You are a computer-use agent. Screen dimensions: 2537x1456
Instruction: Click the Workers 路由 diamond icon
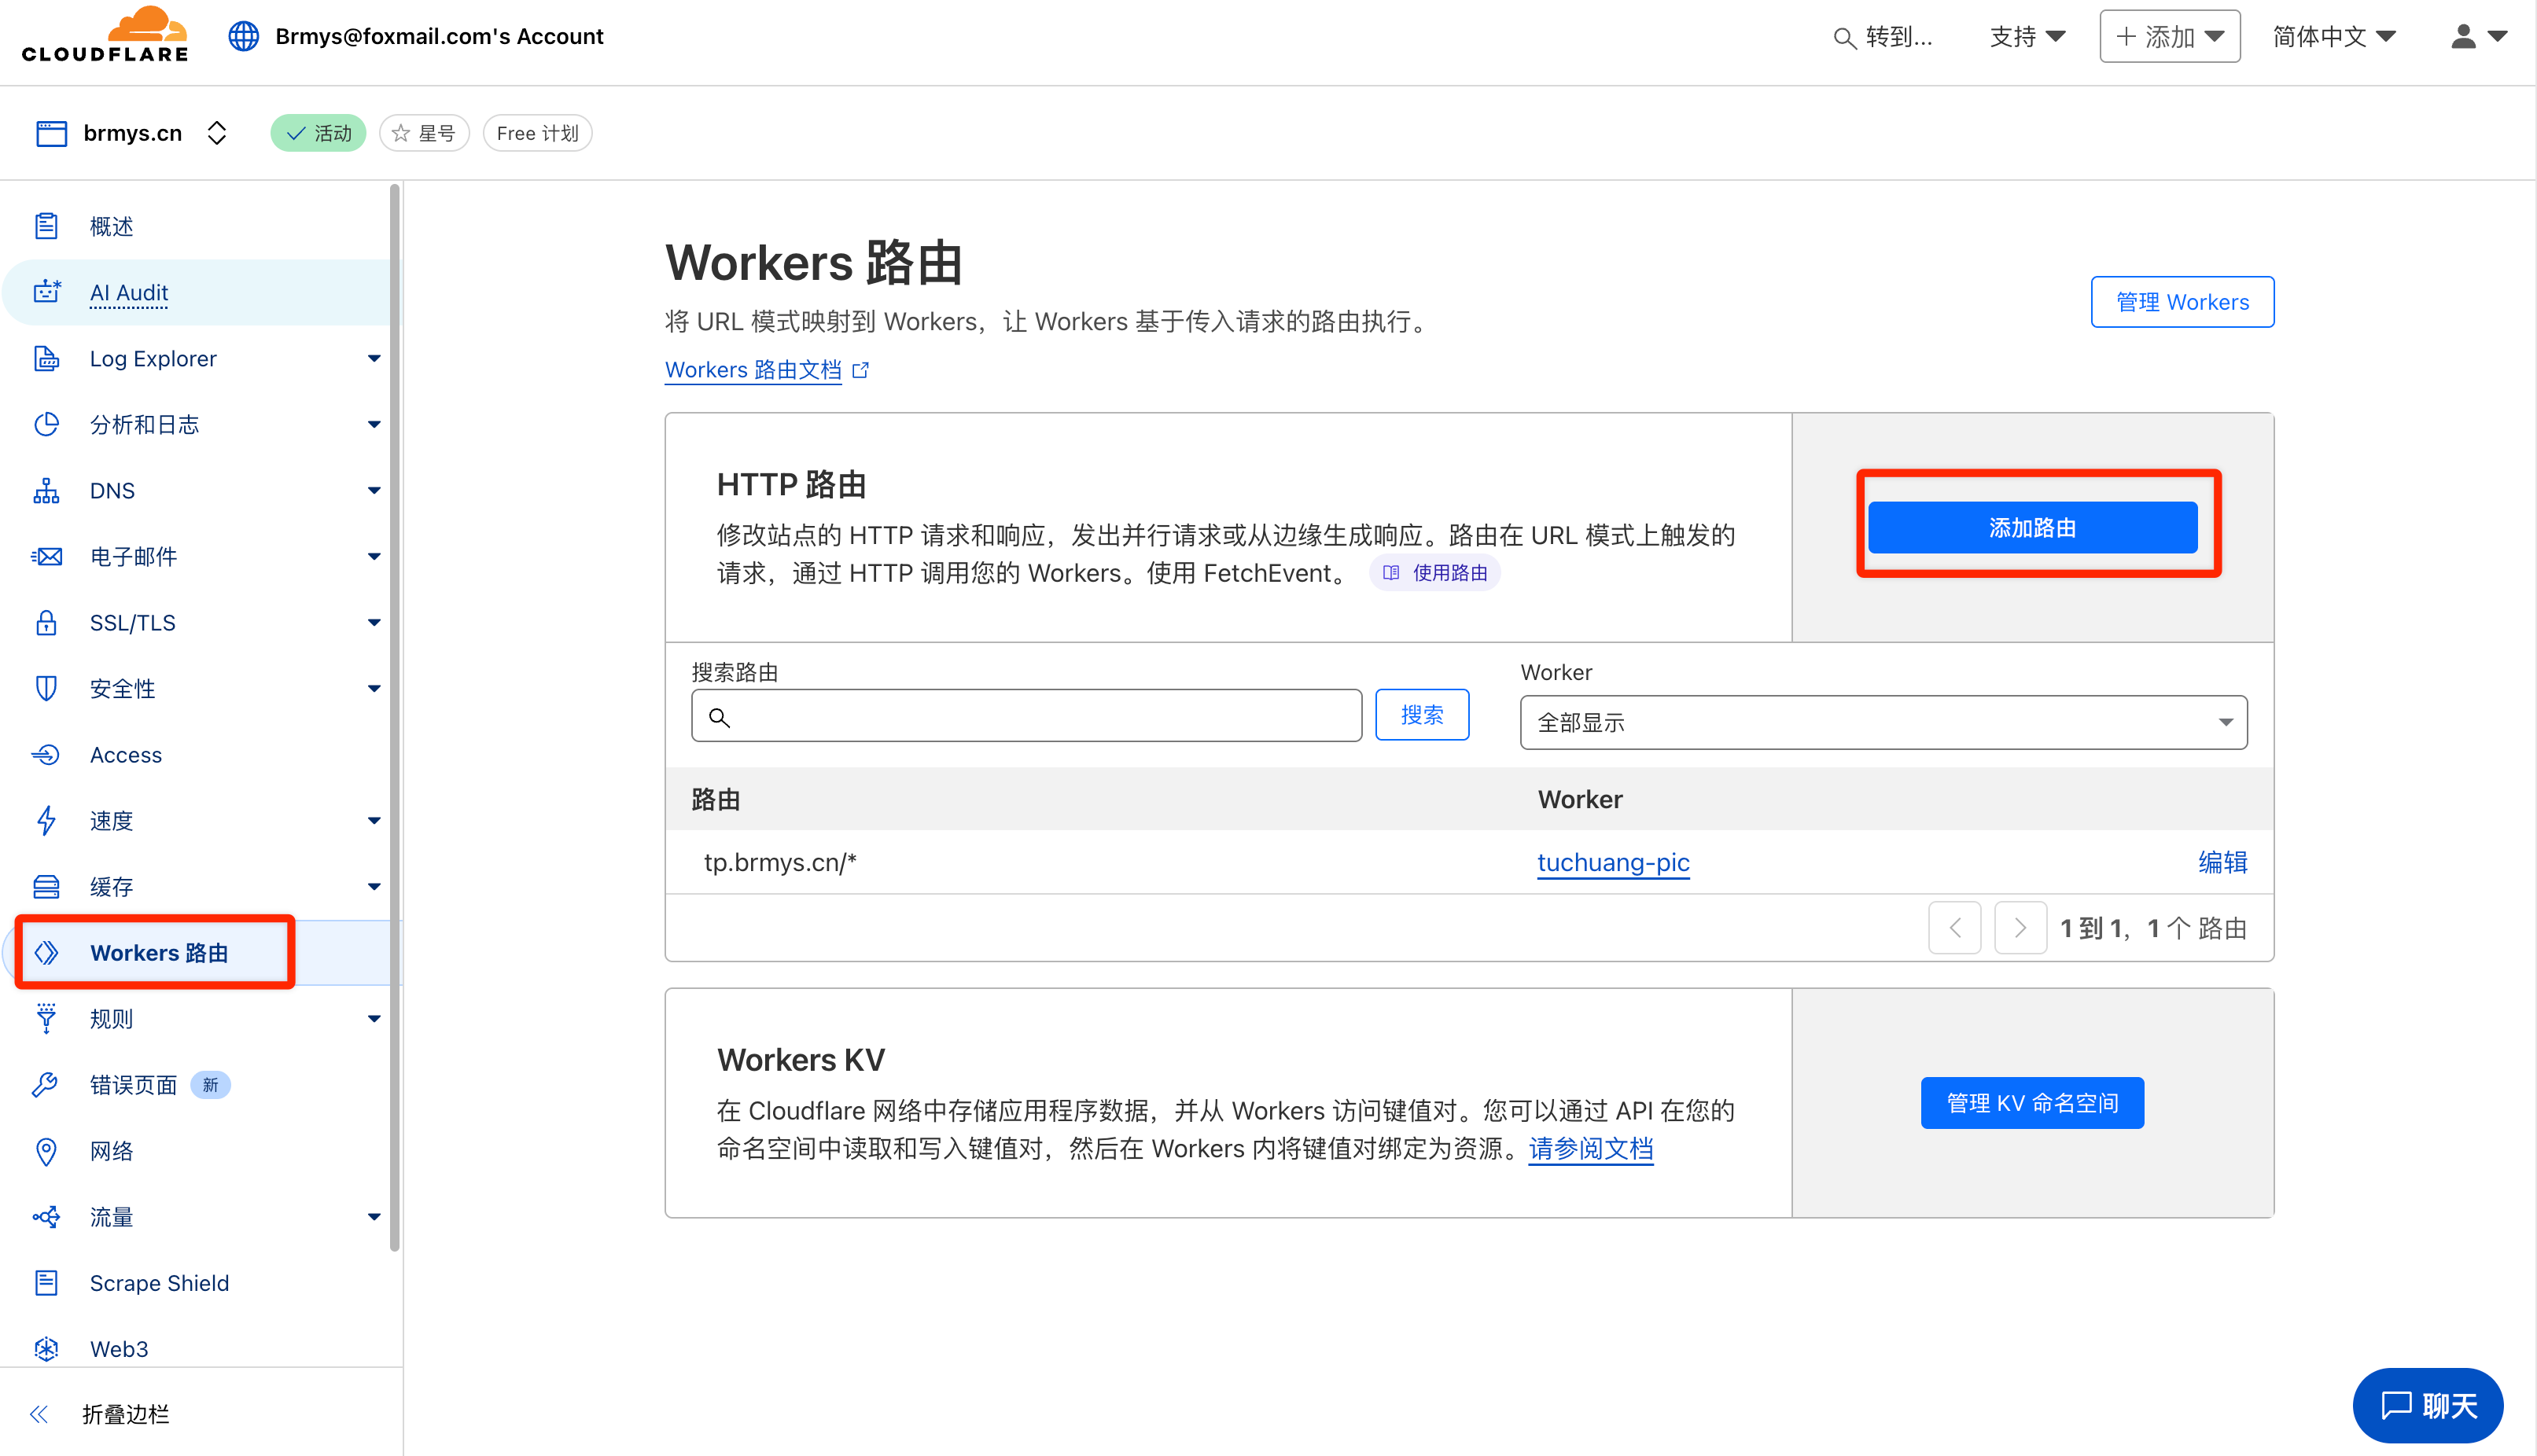pyautogui.click(x=46, y=952)
